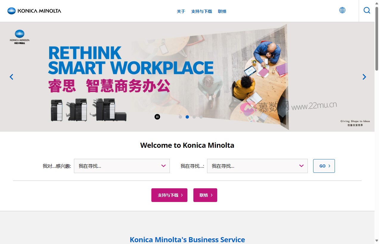Select the first carousel dot
Viewport: 379px width, 244px height.
tap(180, 117)
